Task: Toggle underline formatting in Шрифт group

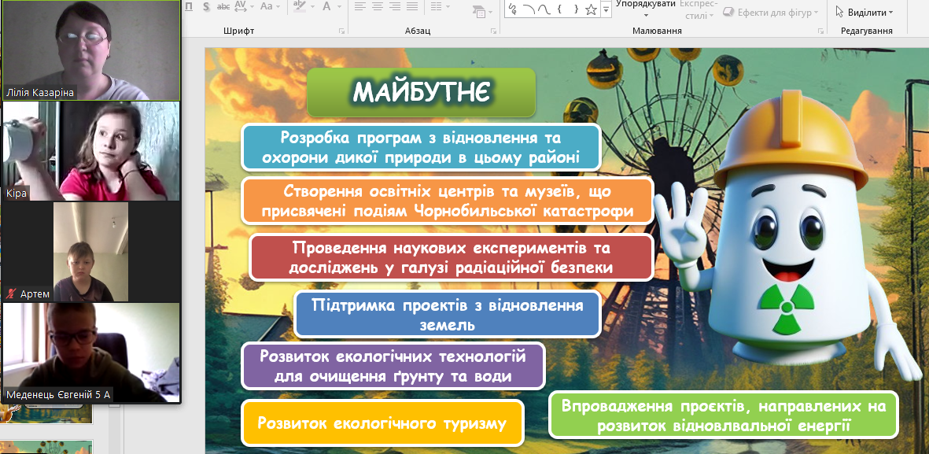Action: coord(189,6)
